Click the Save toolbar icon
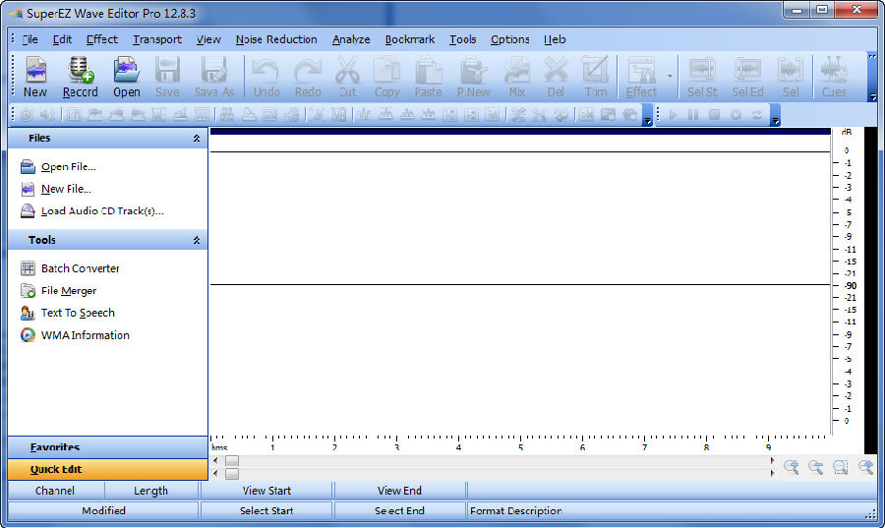The image size is (885, 528). click(167, 78)
